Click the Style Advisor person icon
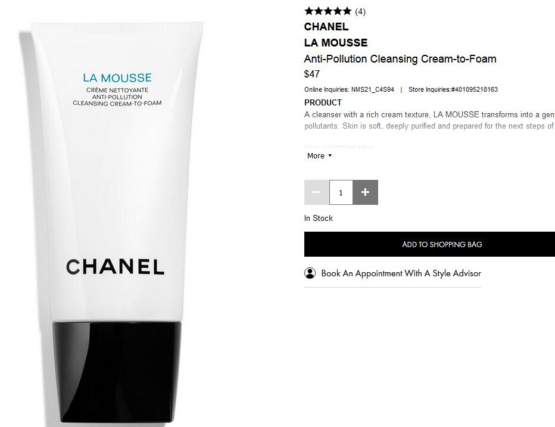Viewport: 555px width, 427px height. (x=310, y=273)
